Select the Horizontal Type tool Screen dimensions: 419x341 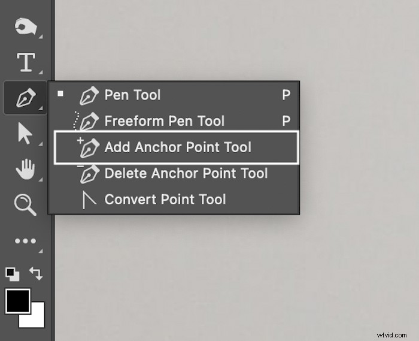click(x=26, y=62)
